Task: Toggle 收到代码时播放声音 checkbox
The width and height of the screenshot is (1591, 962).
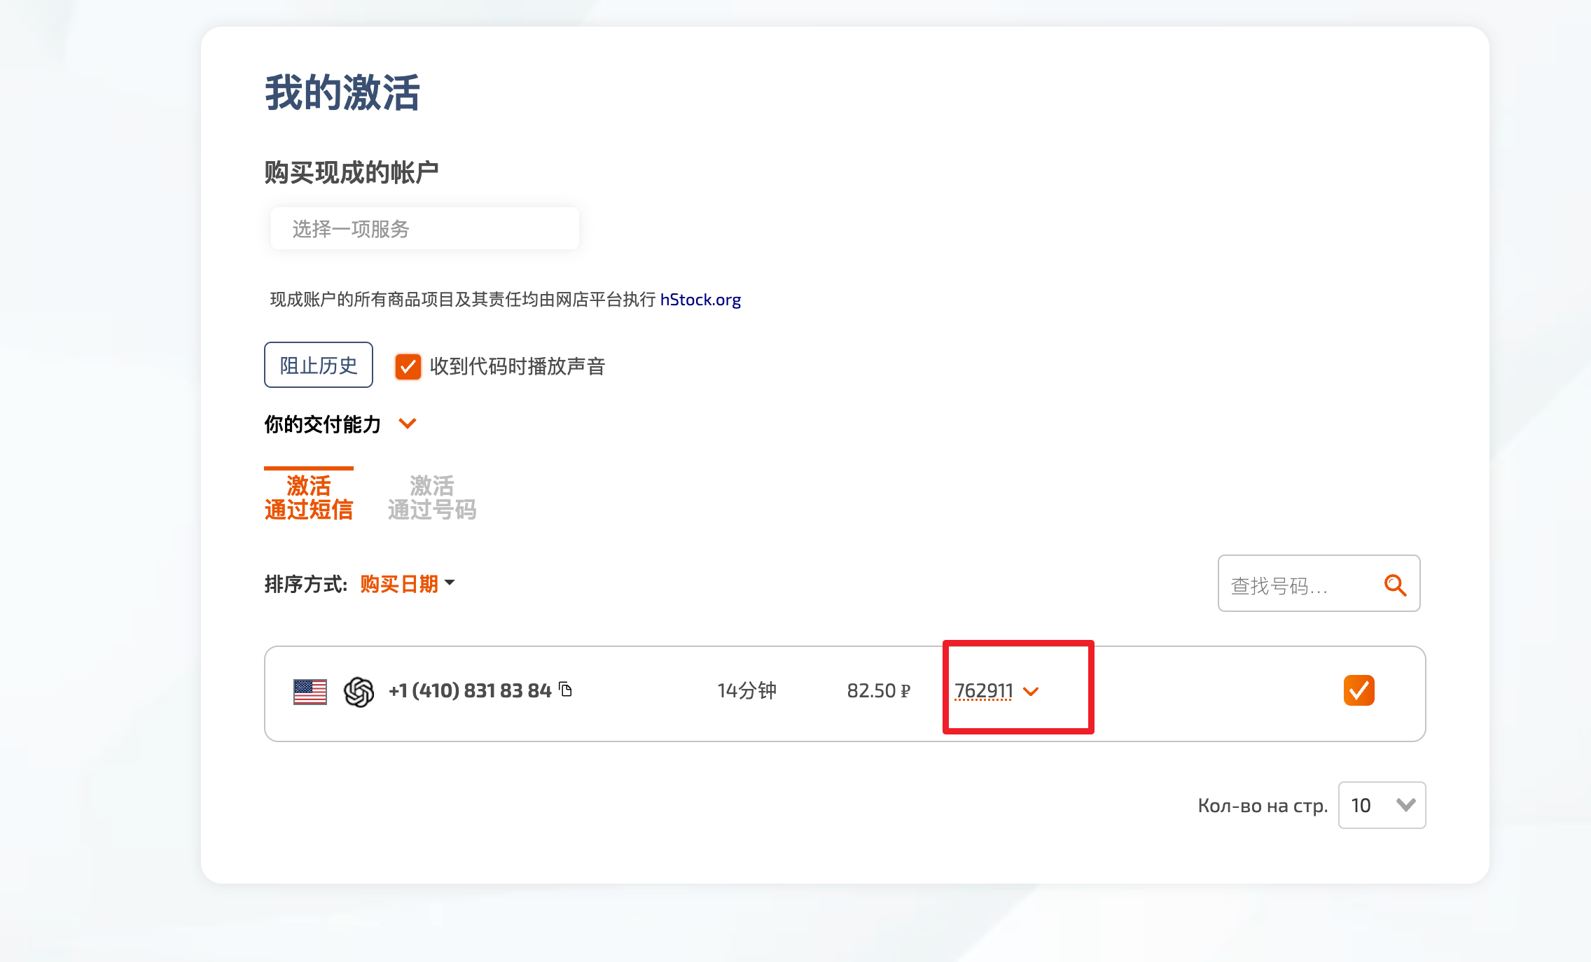Action: point(408,366)
